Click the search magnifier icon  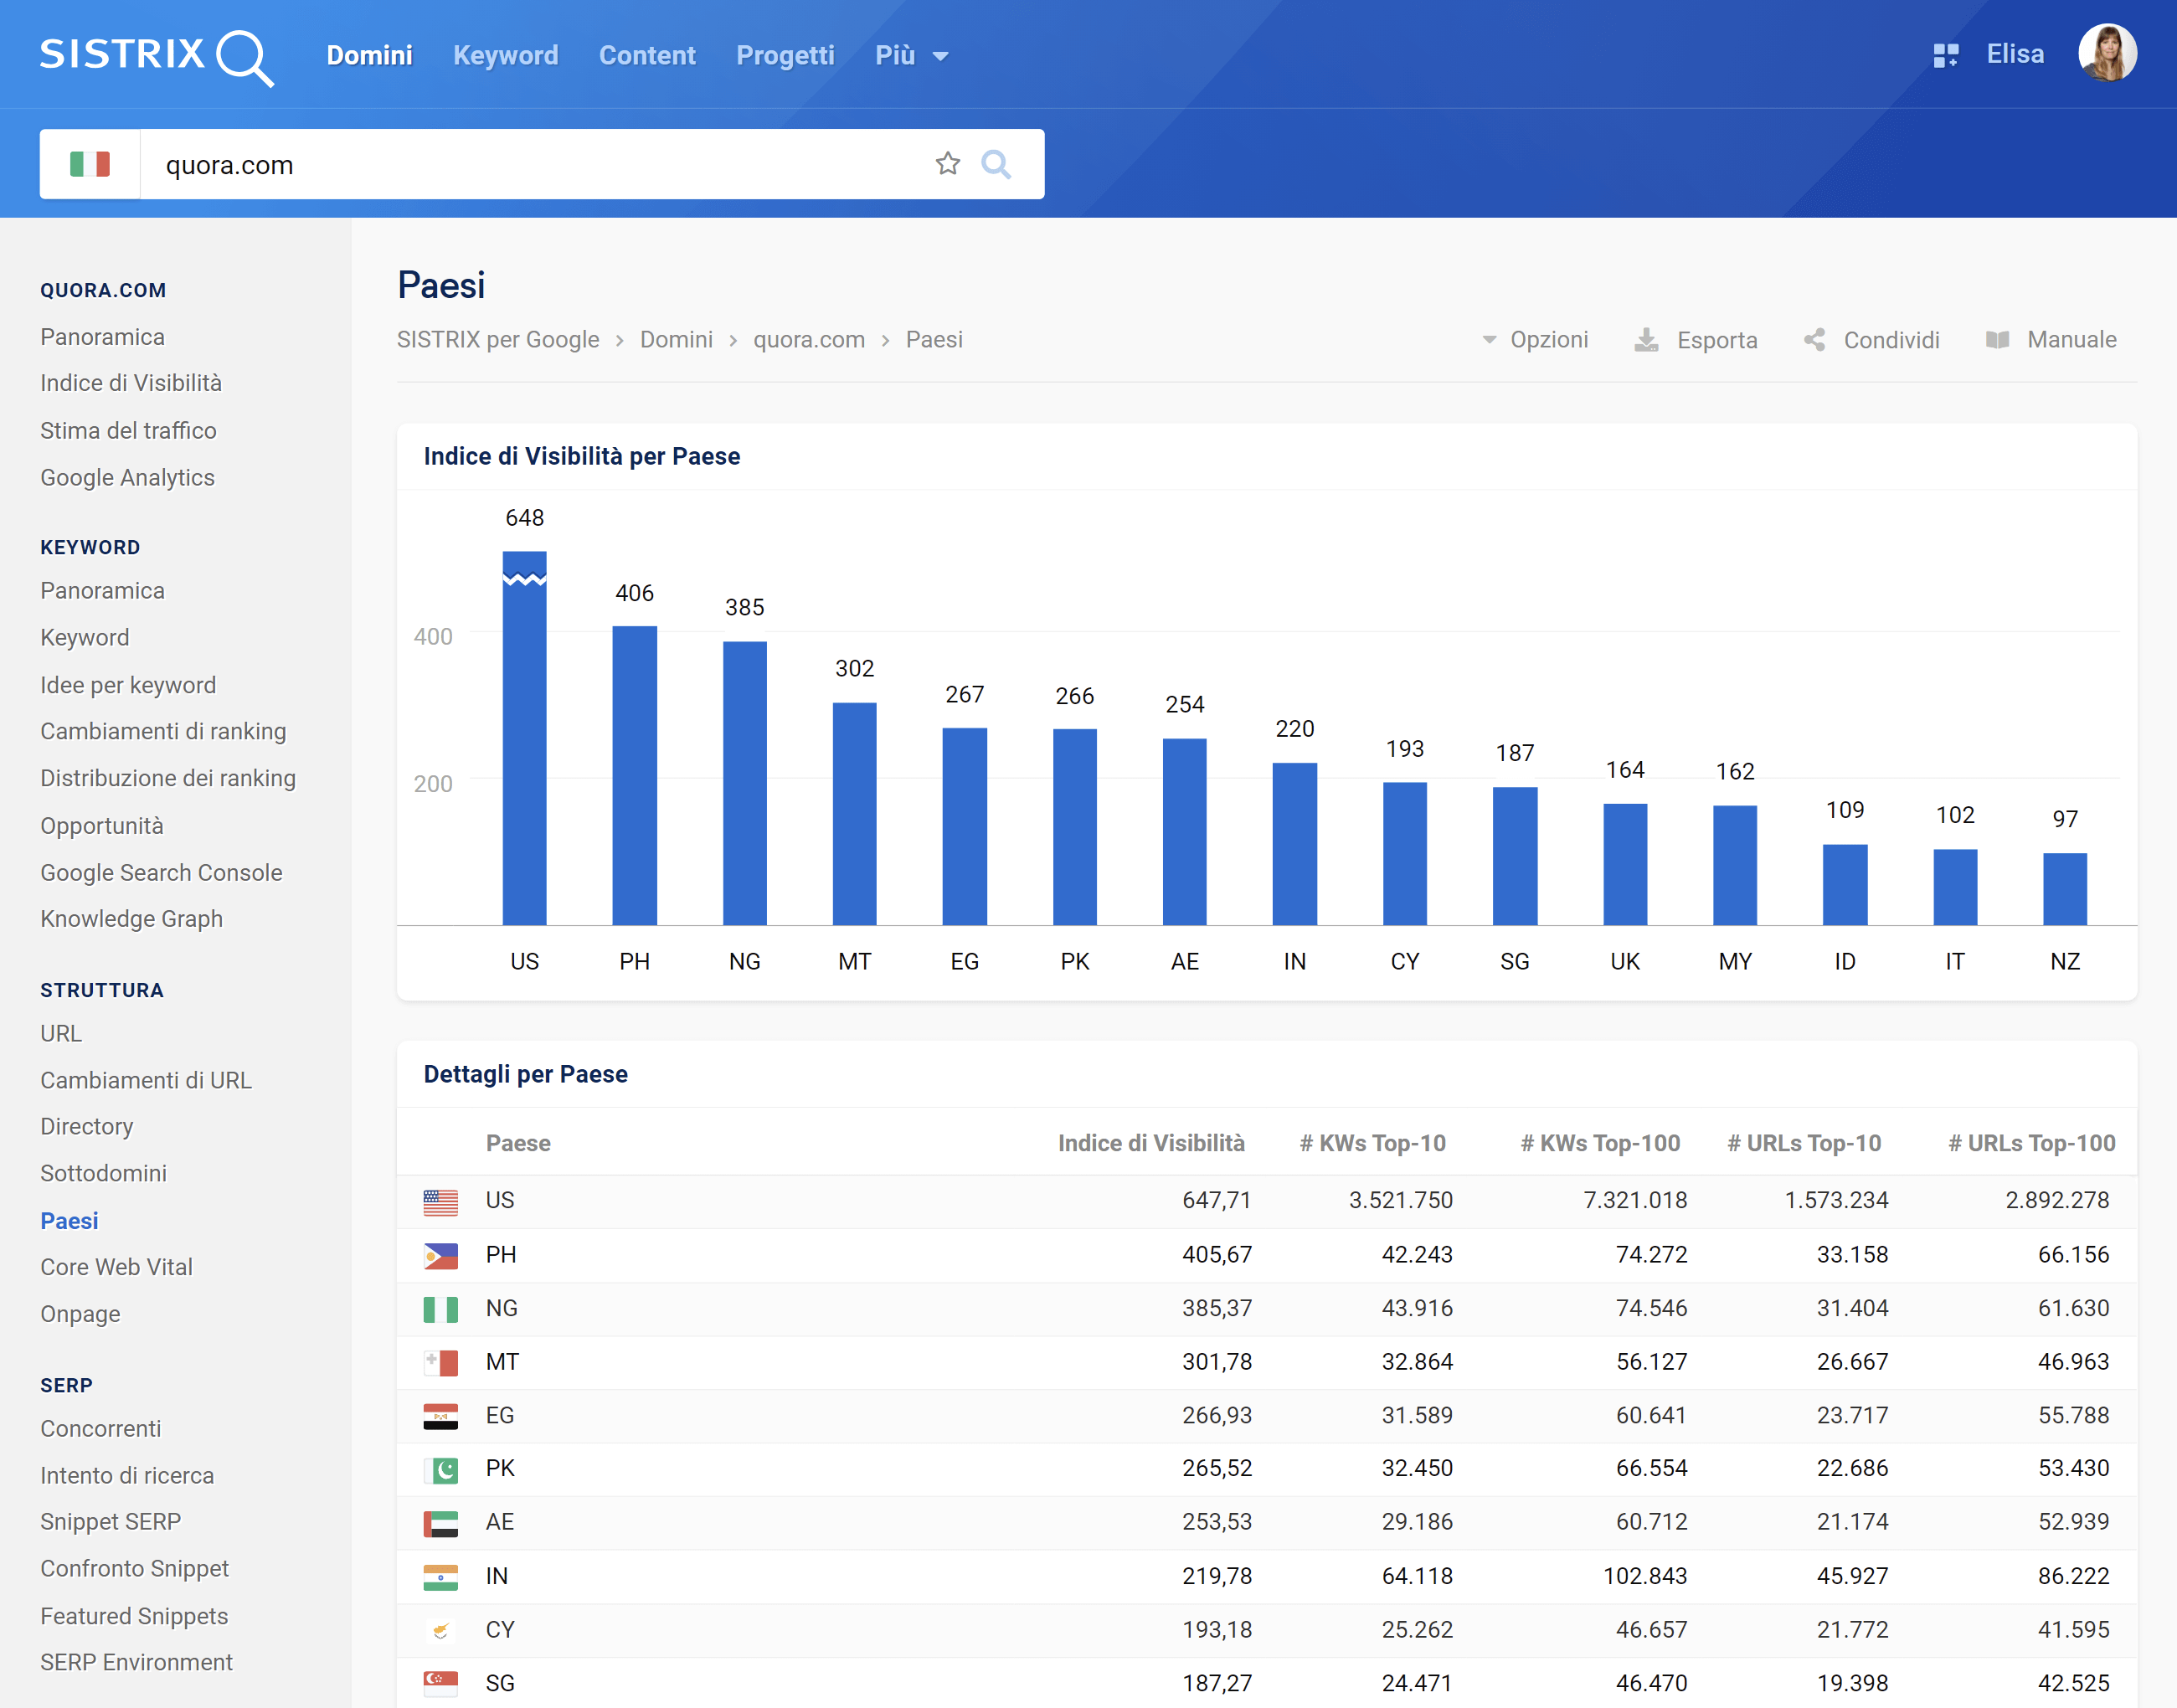(998, 166)
